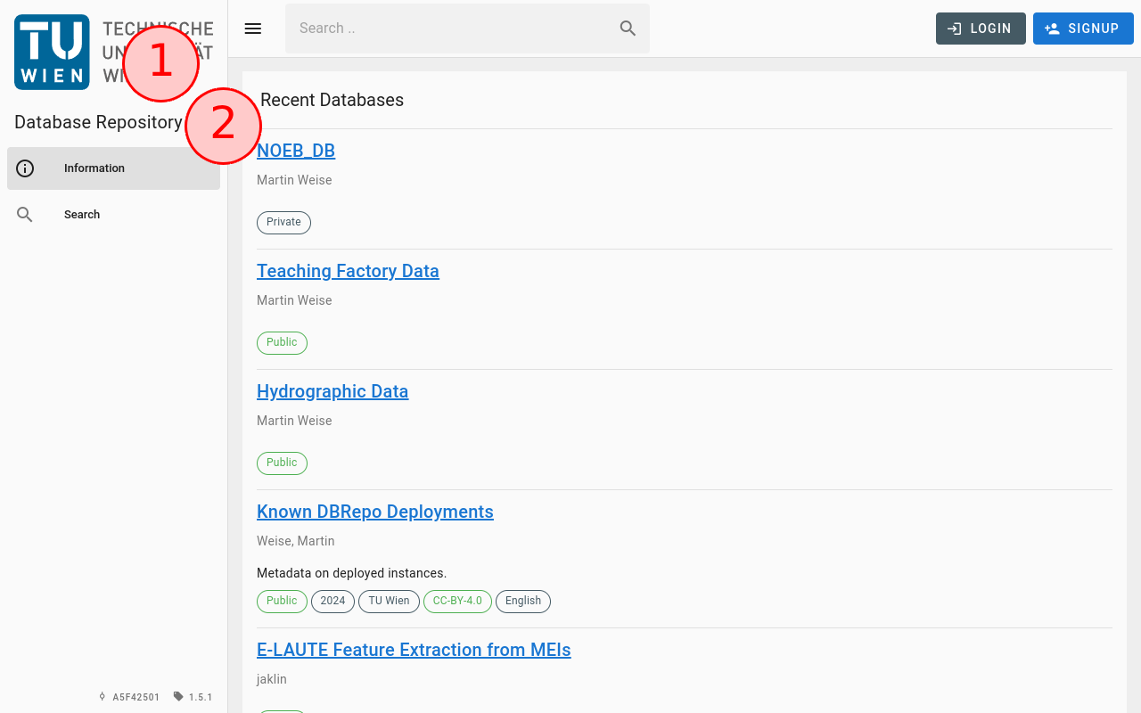The height and width of the screenshot is (713, 1141).
Task: Open Teaching Factory Data database
Action: tap(348, 271)
